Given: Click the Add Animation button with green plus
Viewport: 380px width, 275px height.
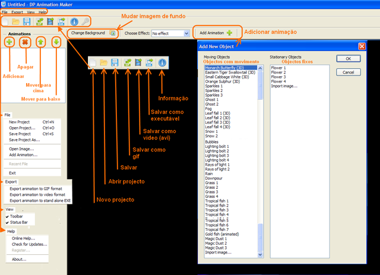Looking at the screenshot, I should coord(216,33).
